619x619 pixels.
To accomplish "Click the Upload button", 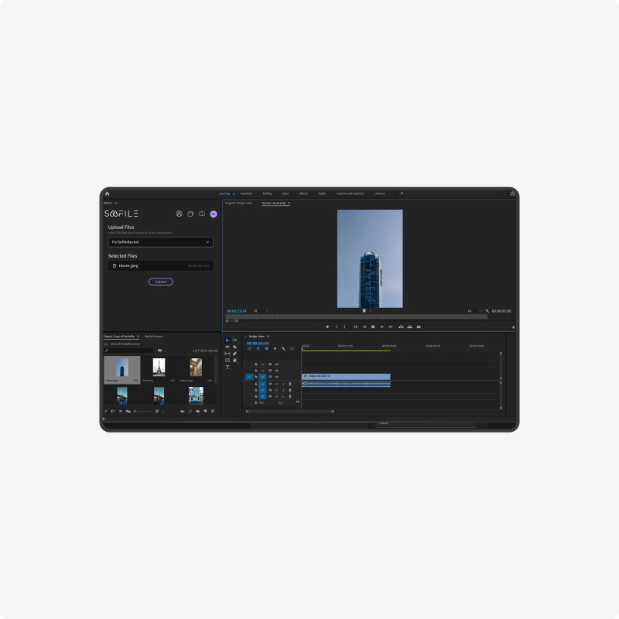I will coord(160,282).
